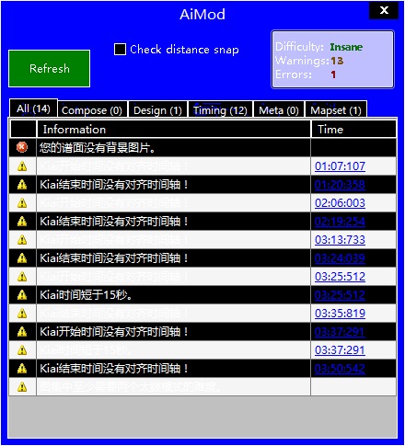Select 'Kiai结束时间没有对齐时间轴!' message at 03:50:542
405x446 pixels.
[114, 369]
